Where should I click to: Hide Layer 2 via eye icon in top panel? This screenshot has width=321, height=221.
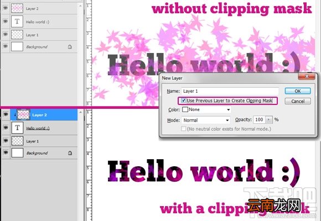pyautogui.click(x=6, y=8)
